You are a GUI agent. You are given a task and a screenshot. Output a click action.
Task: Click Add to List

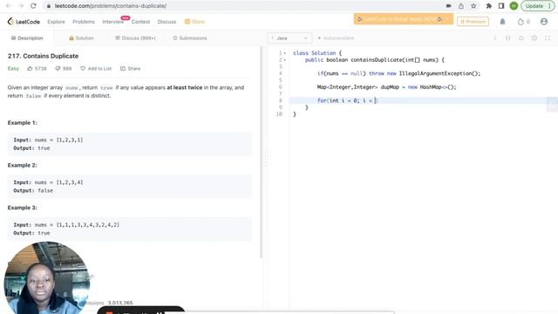pyautogui.click(x=96, y=68)
